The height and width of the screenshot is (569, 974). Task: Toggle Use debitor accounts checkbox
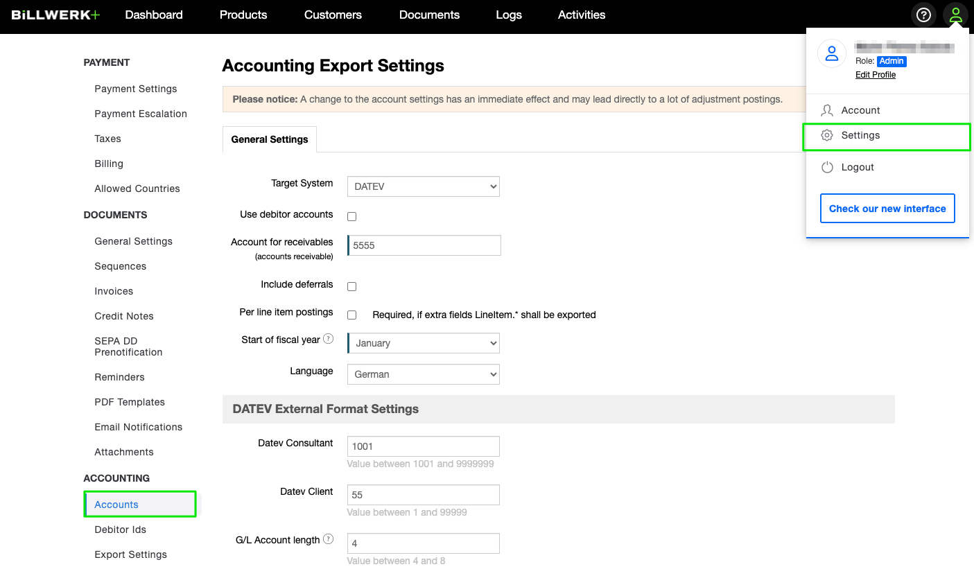point(351,216)
